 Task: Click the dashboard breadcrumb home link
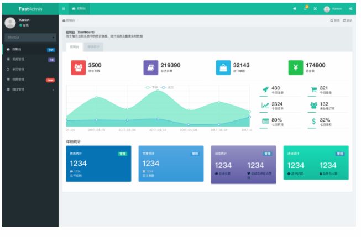pos(69,20)
